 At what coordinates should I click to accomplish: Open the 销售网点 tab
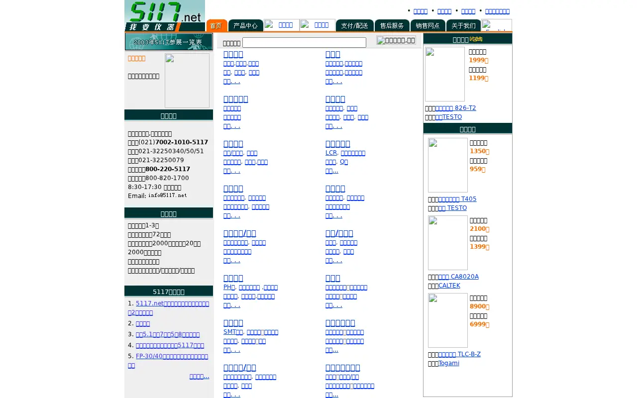[428, 25]
